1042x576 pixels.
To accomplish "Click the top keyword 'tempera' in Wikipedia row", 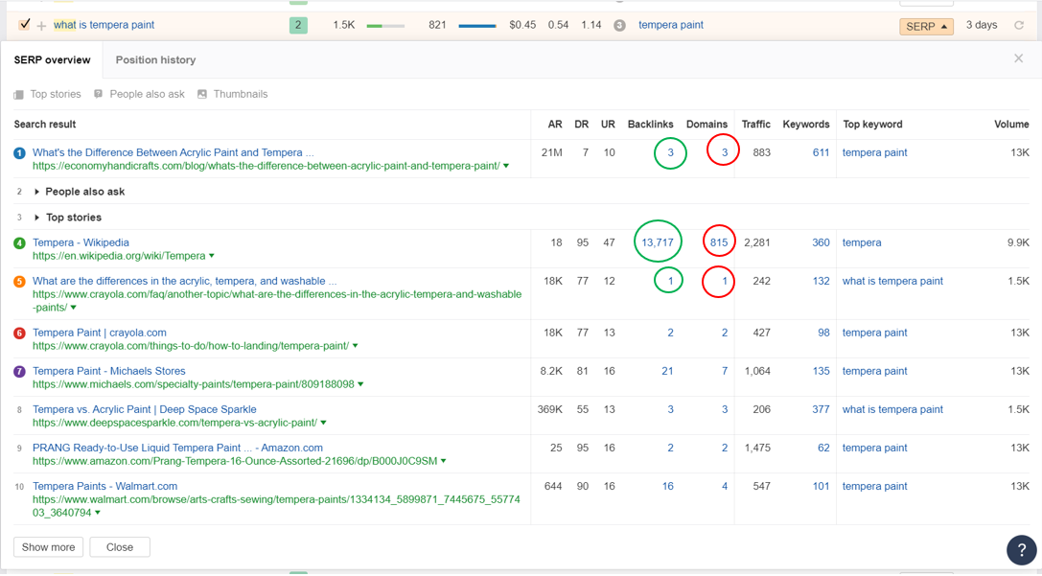I will [x=862, y=243].
